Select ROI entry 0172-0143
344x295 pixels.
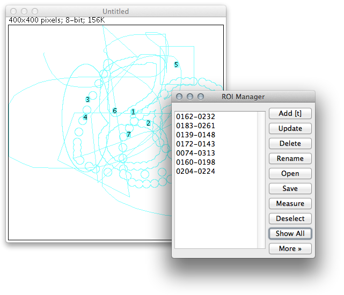coord(216,144)
